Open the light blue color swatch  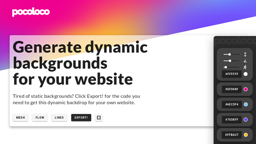click(245, 104)
